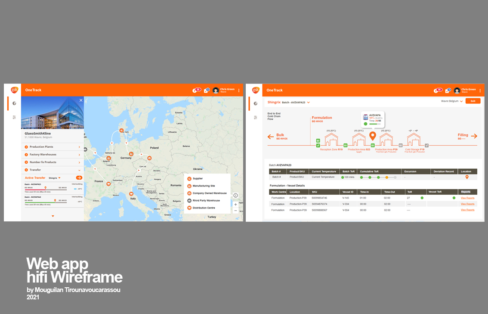Open the Wavre Belgium location dropdown

pyautogui.click(x=452, y=101)
